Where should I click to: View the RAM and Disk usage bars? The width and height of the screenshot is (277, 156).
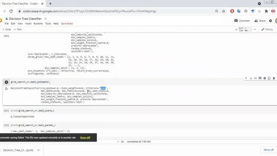[x=245, y=29]
